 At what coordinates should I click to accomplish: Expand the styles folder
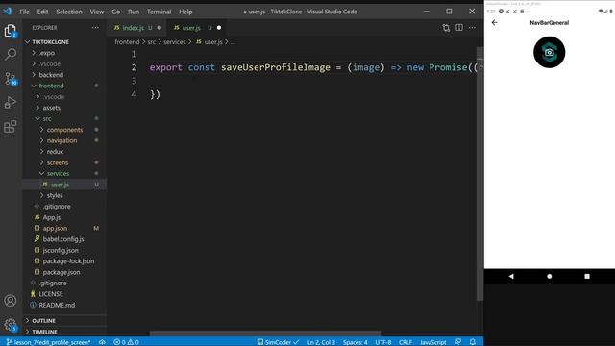pos(55,195)
